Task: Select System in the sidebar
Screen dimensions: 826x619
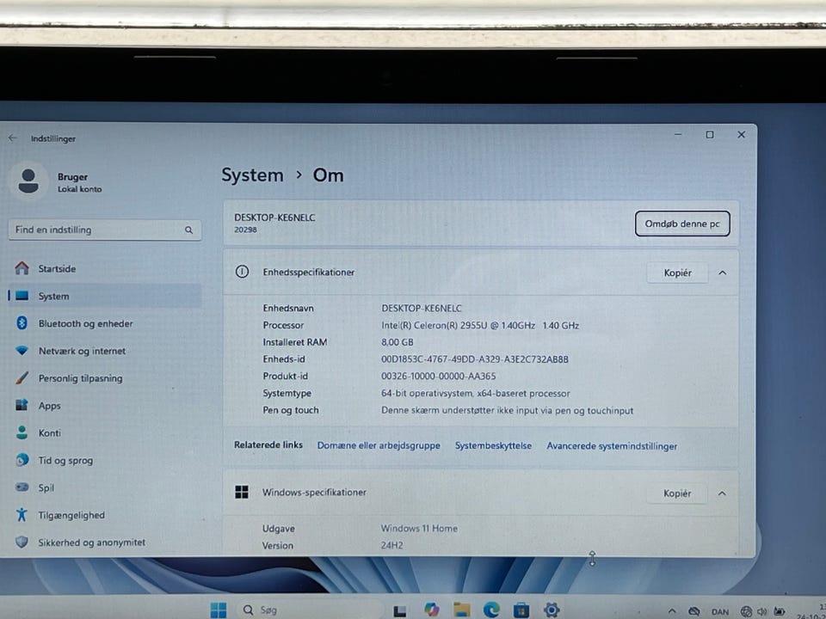Action: tap(104, 296)
